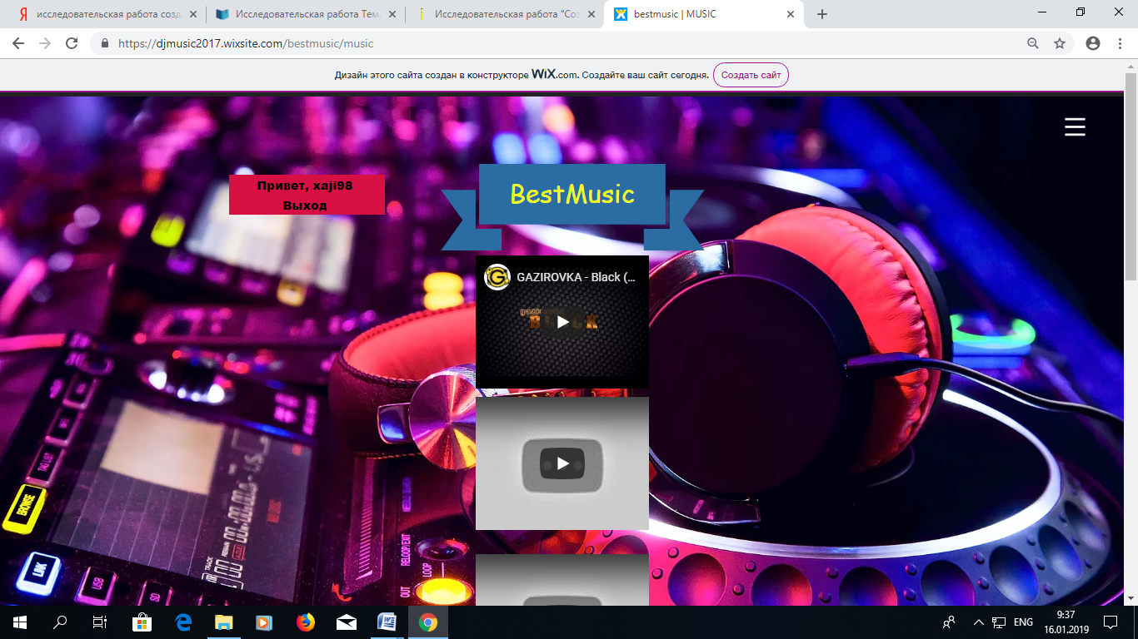Play the GAZIROVKA - Black video
This screenshot has height=639, width=1138.
[562, 322]
